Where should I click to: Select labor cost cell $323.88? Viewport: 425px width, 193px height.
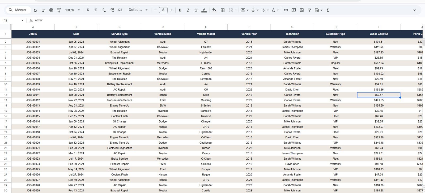coord(379,137)
